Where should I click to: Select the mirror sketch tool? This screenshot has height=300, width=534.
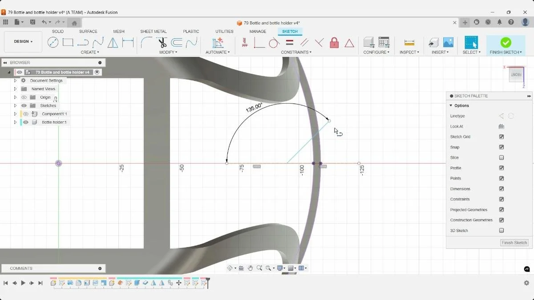click(x=113, y=43)
